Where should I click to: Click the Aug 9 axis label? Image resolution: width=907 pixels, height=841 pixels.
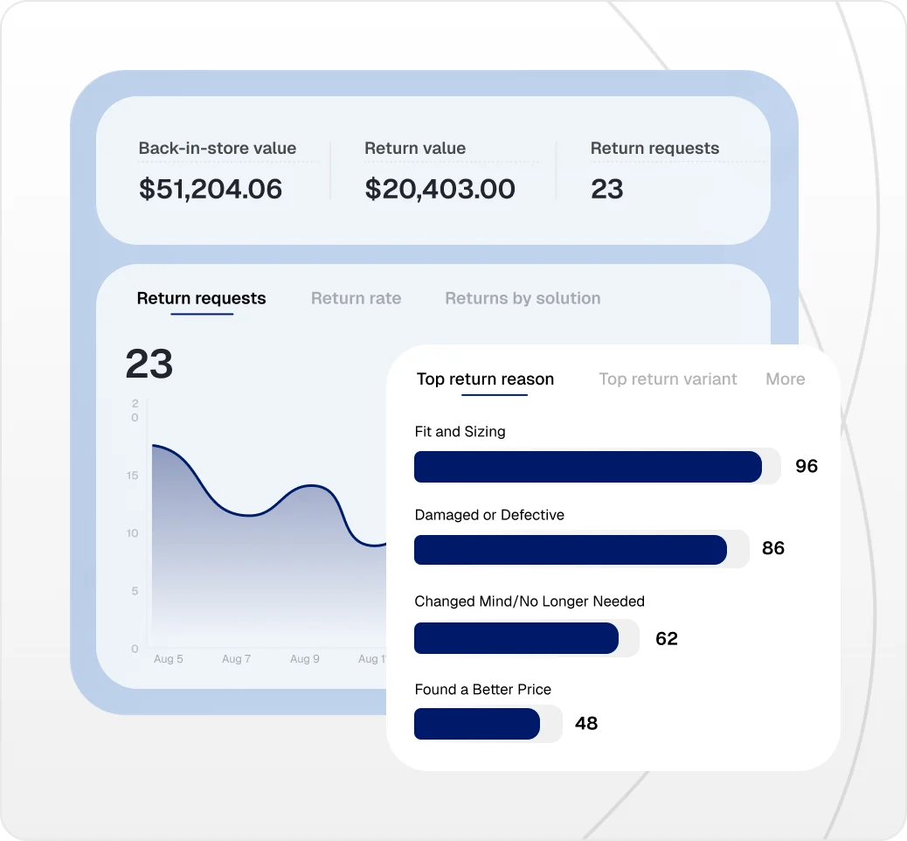(x=304, y=658)
